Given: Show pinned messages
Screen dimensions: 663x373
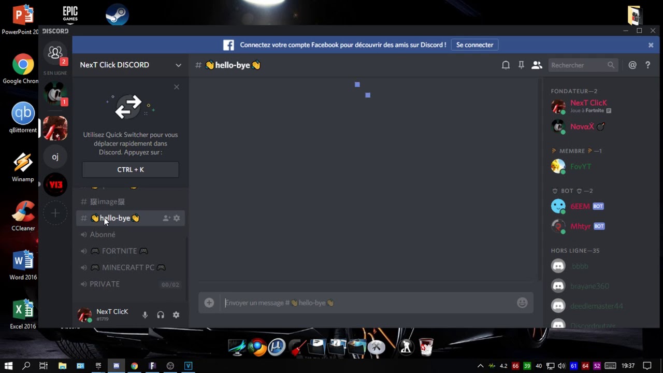Looking at the screenshot, I should [x=521, y=65].
